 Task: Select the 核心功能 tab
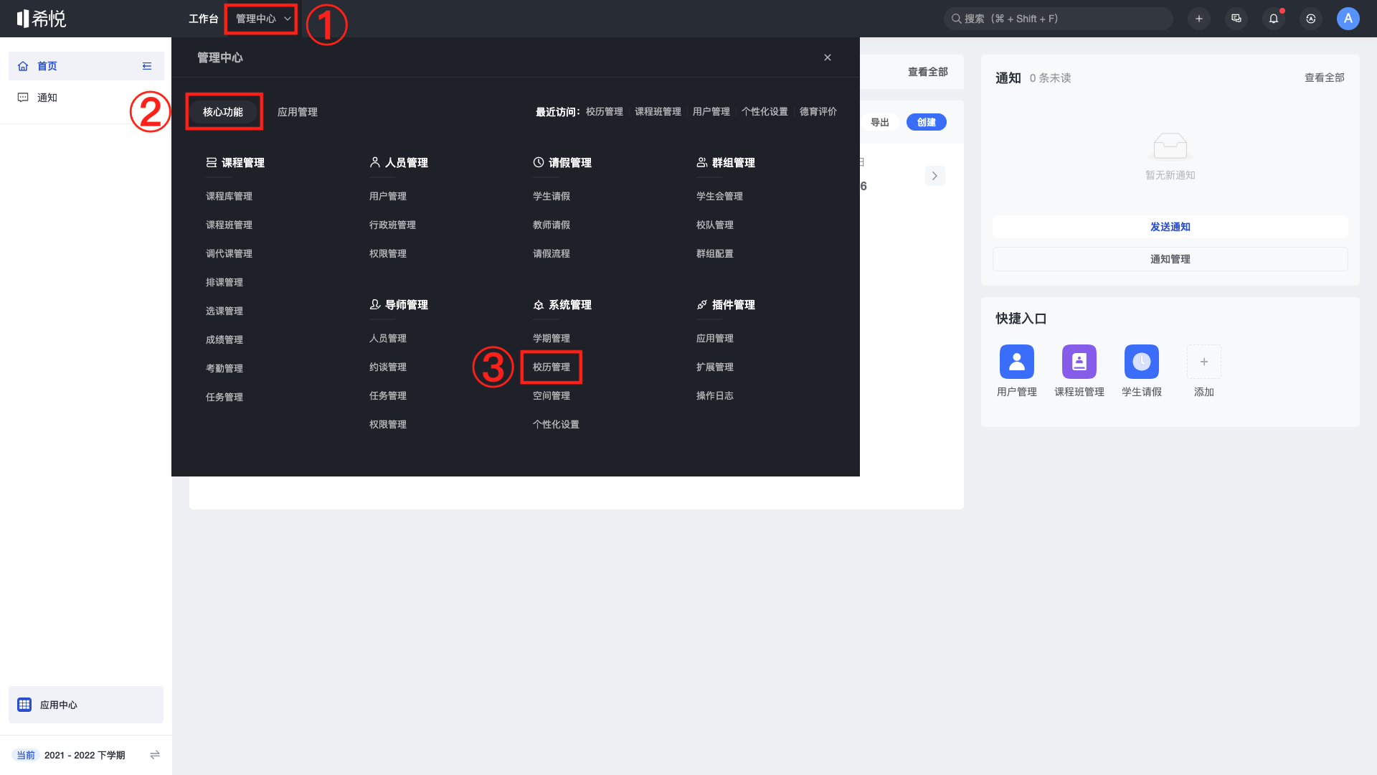tap(223, 112)
